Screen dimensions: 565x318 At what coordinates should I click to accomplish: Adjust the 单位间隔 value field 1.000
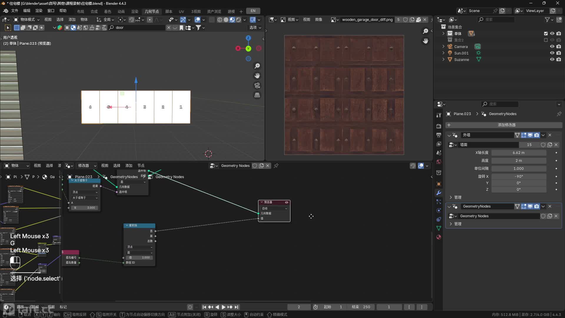coord(519,169)
